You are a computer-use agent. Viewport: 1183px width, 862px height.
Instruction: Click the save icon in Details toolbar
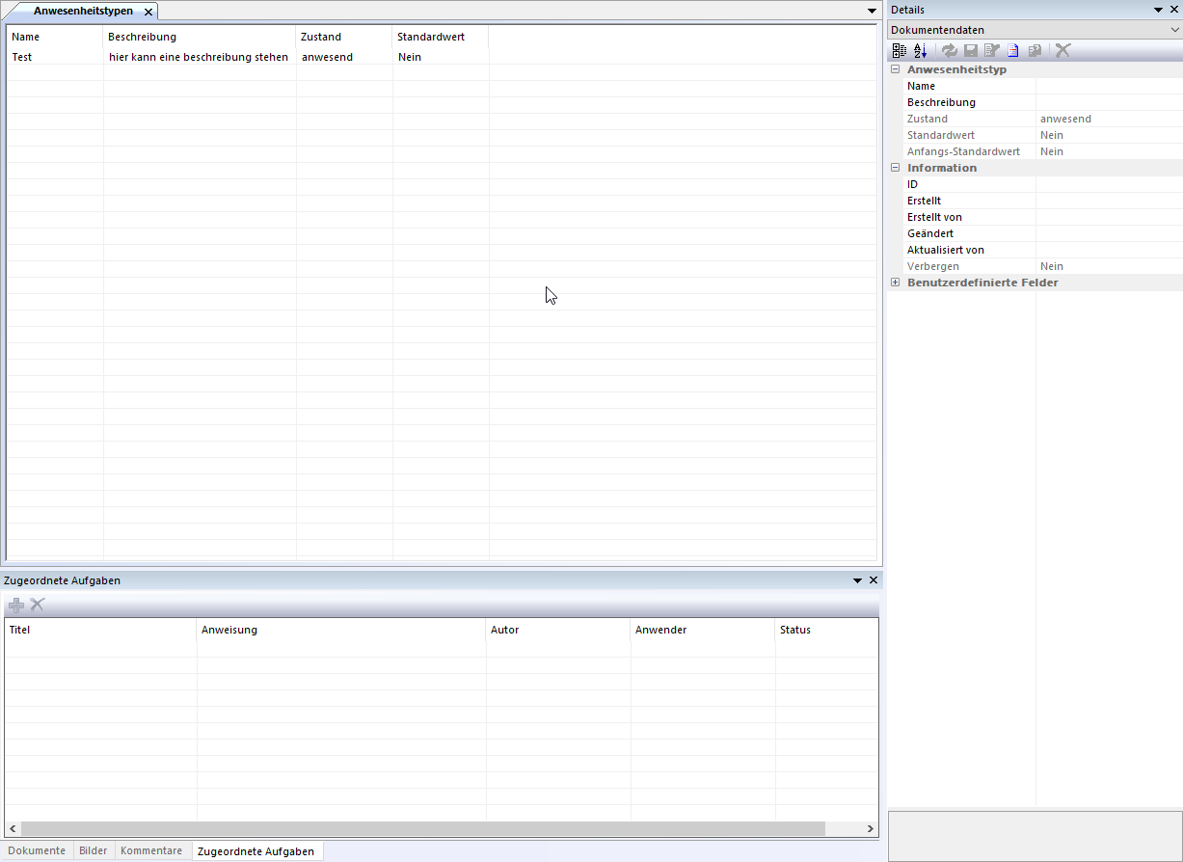[970, 50]
